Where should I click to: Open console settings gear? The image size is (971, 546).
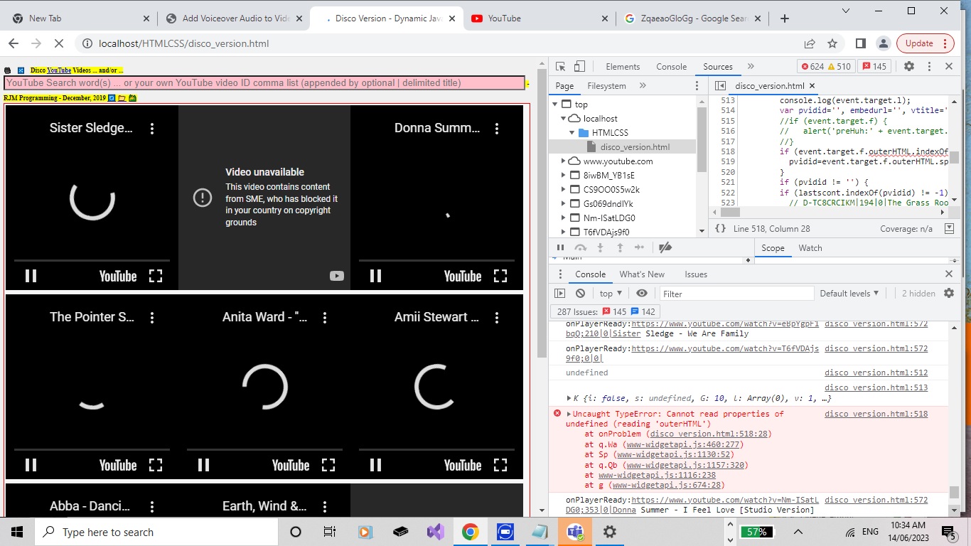click(x=948, y=294)
